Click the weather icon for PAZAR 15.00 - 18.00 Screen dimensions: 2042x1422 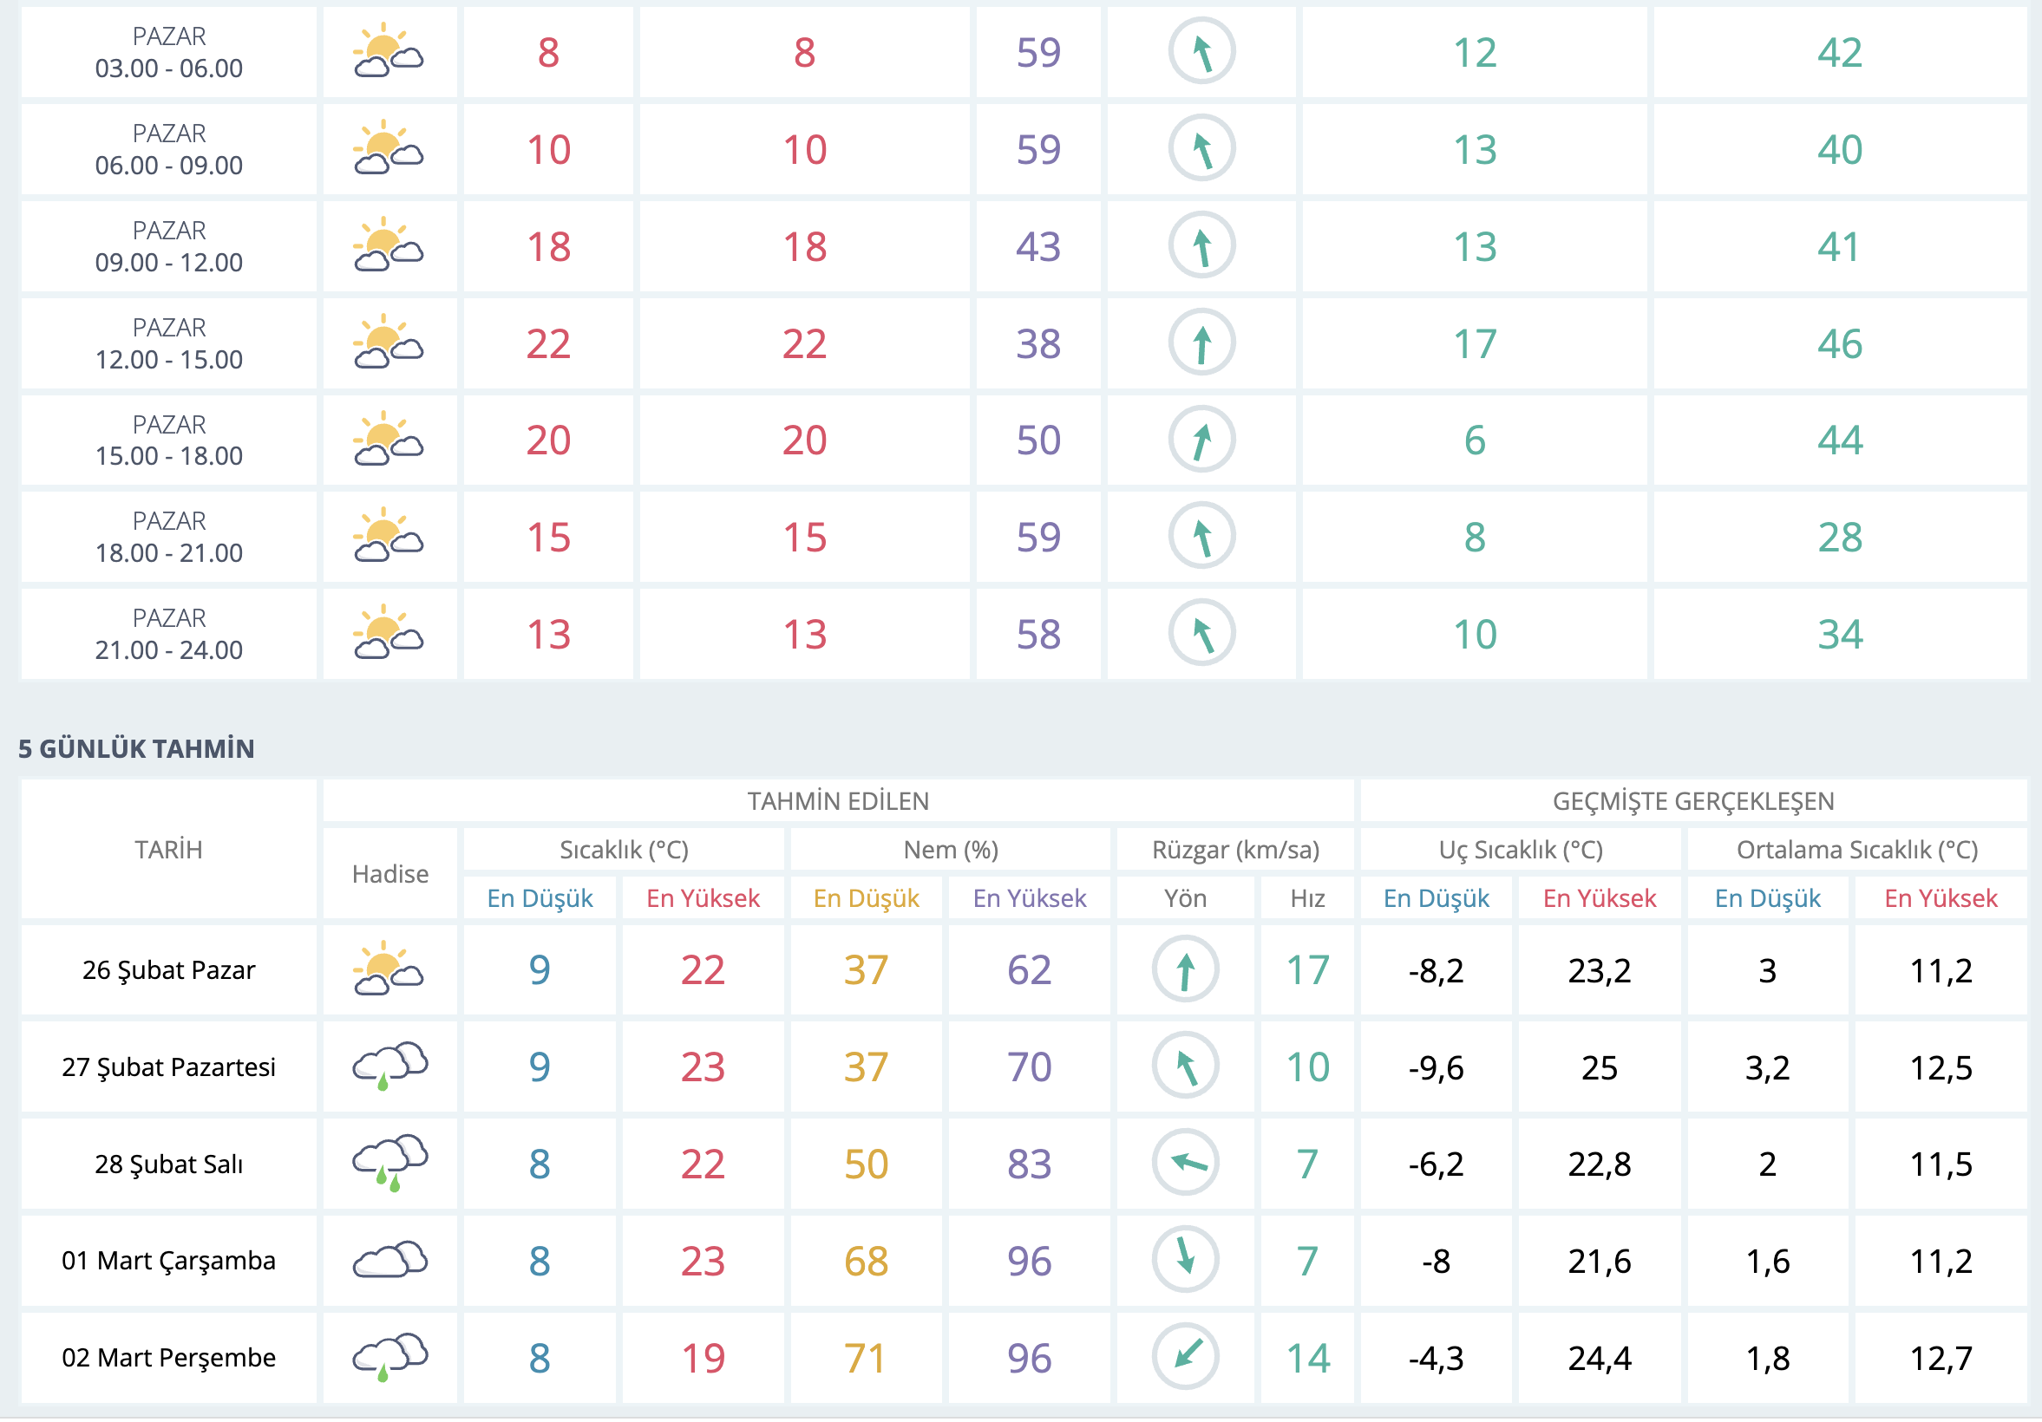389,439
